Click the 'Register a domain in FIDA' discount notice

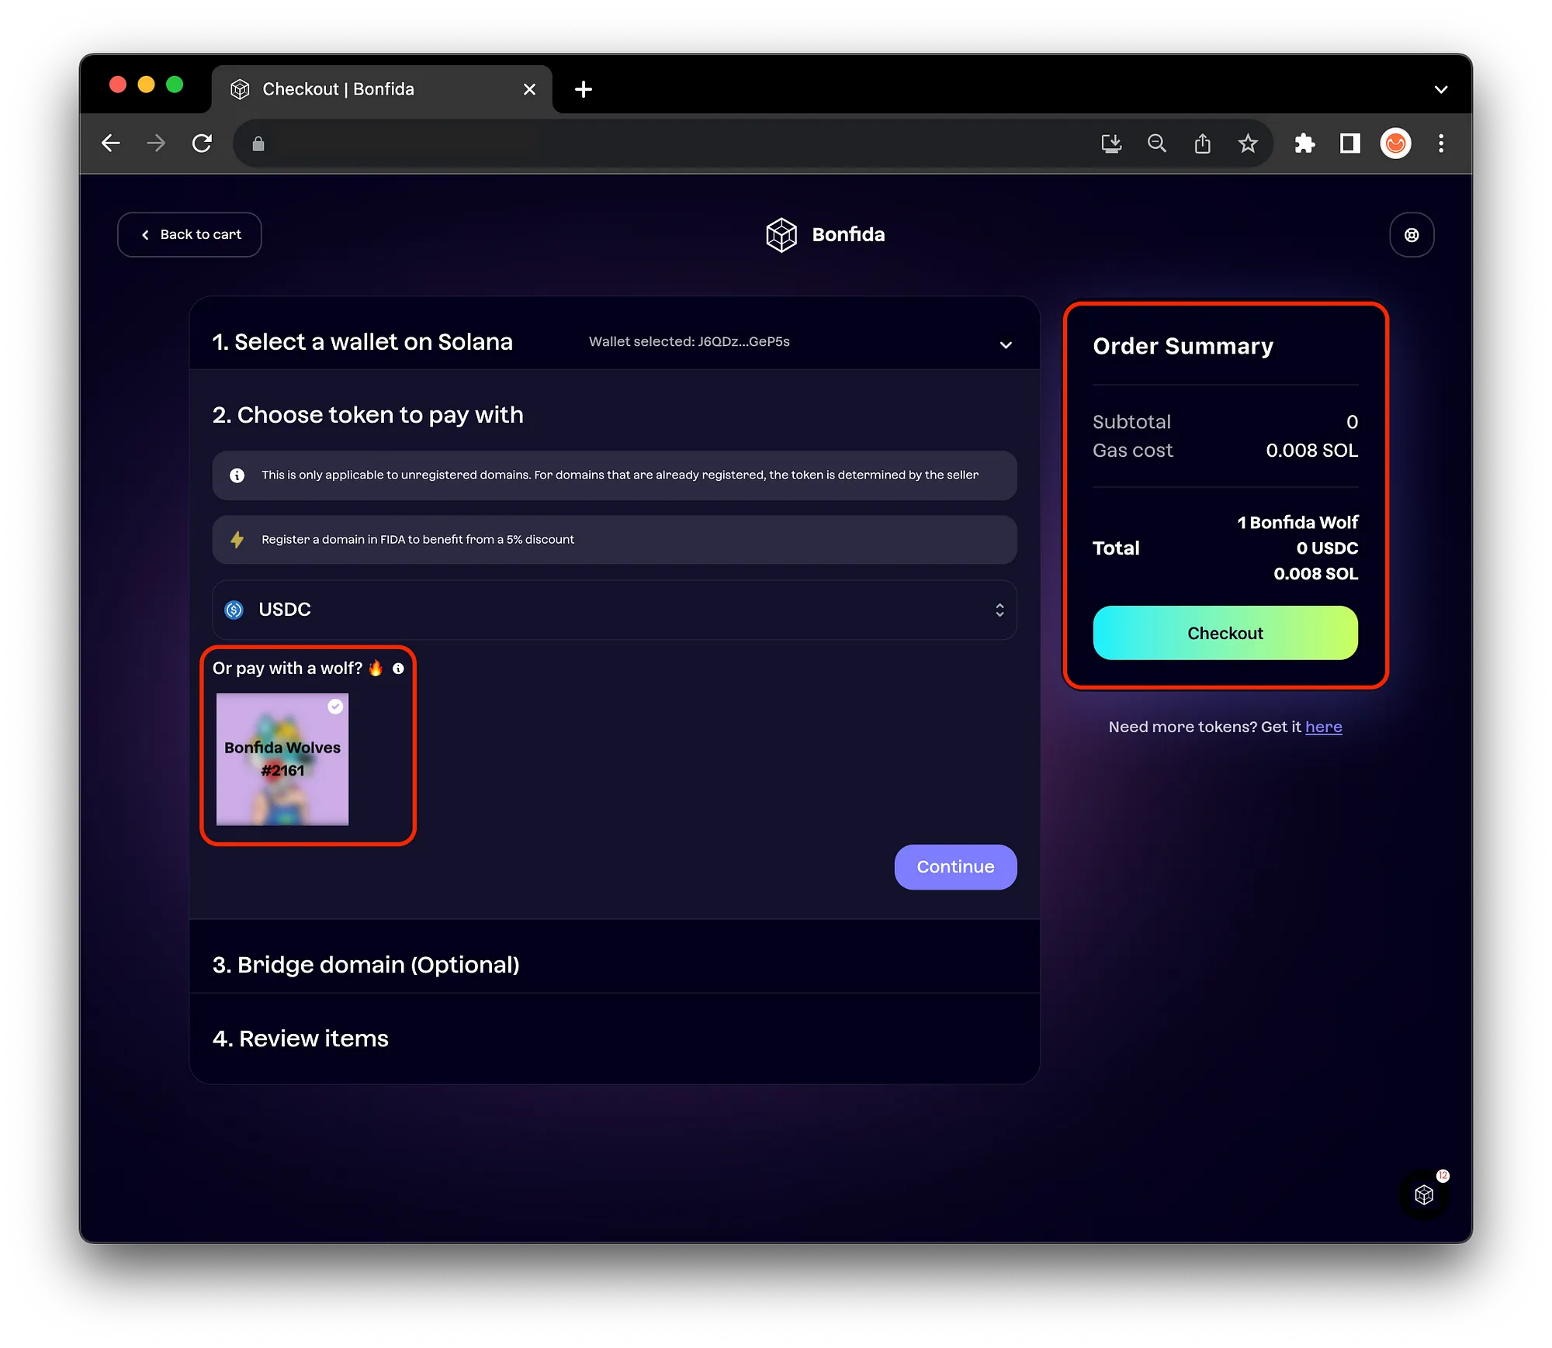tap(615, 540)
